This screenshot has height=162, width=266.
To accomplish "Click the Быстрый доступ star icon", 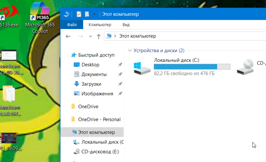I will (74, 55).
